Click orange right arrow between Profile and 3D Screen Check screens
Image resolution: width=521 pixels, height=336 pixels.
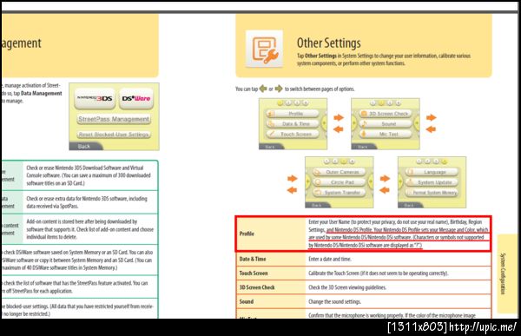(x=339, y=117)
